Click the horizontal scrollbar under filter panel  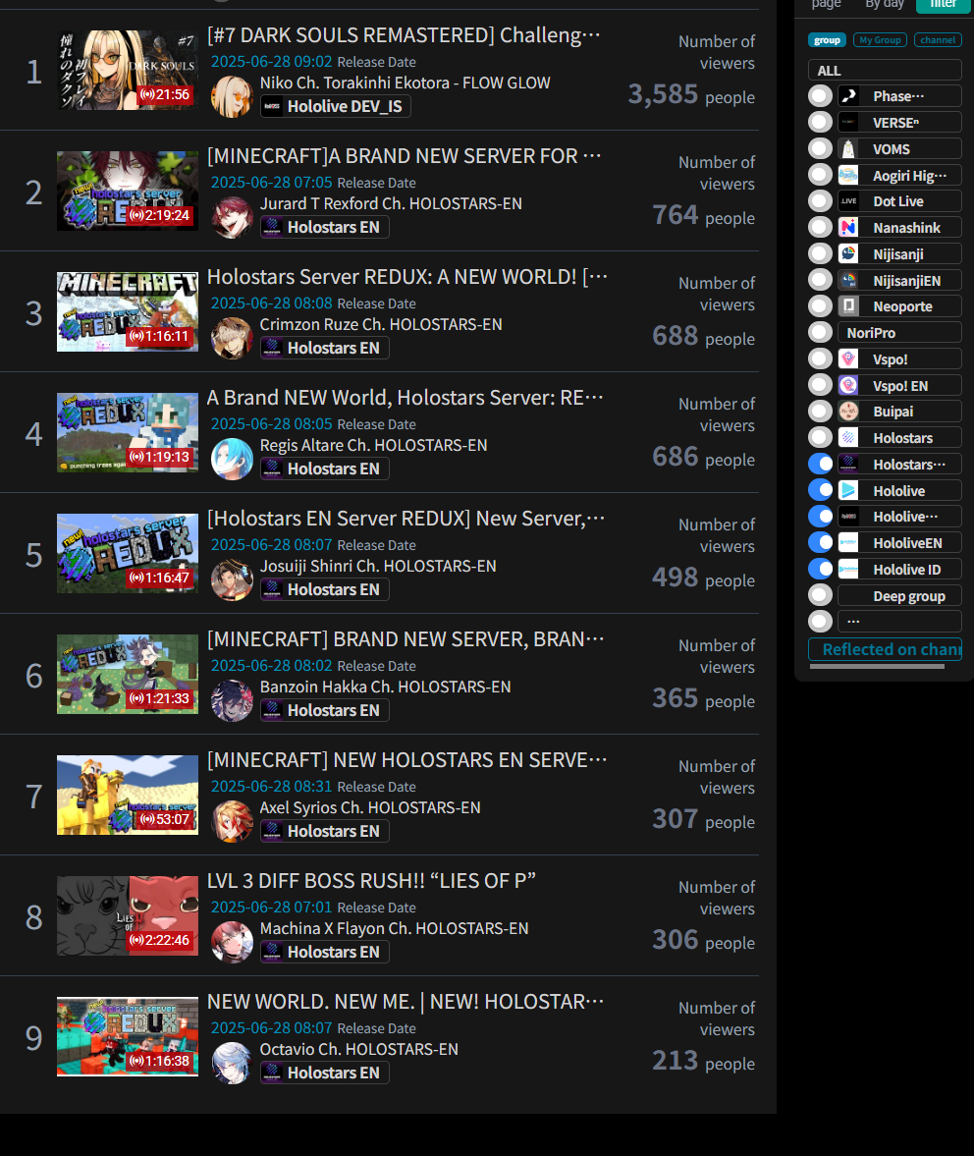click(877, 666)
